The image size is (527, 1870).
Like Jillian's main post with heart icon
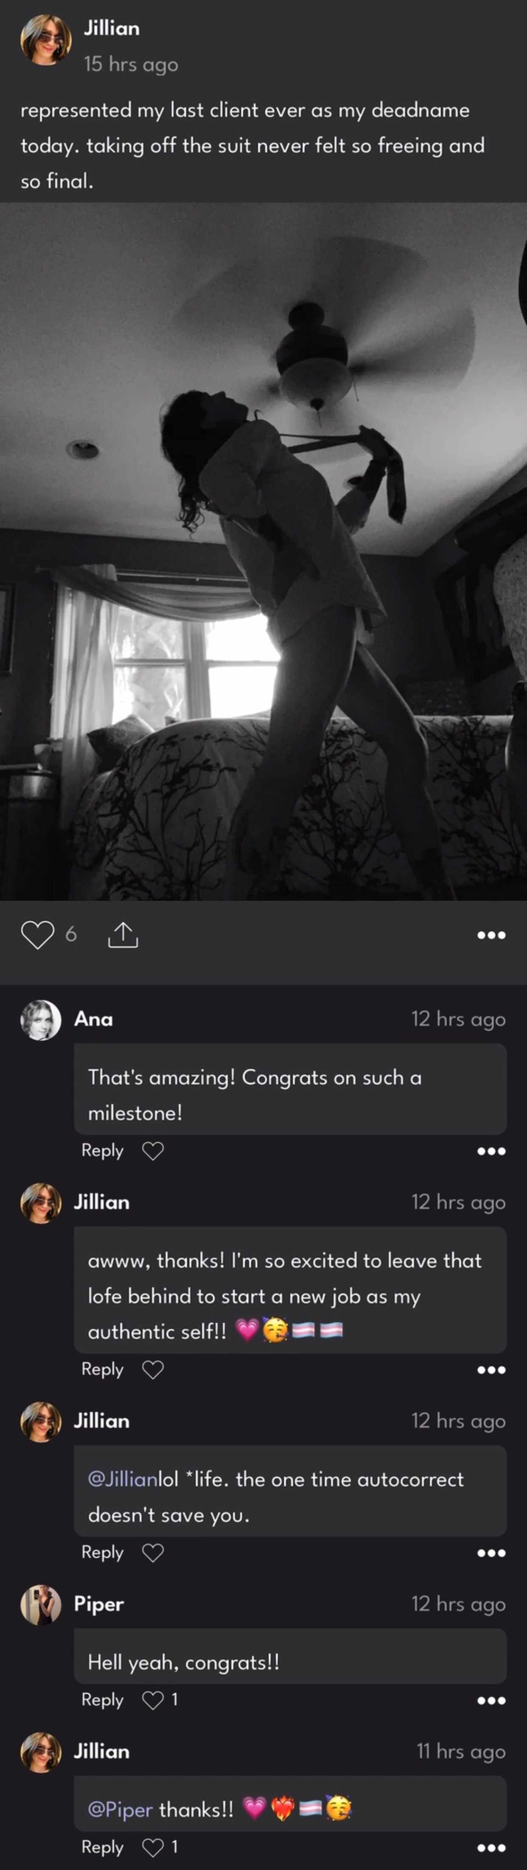pos(37,934)
